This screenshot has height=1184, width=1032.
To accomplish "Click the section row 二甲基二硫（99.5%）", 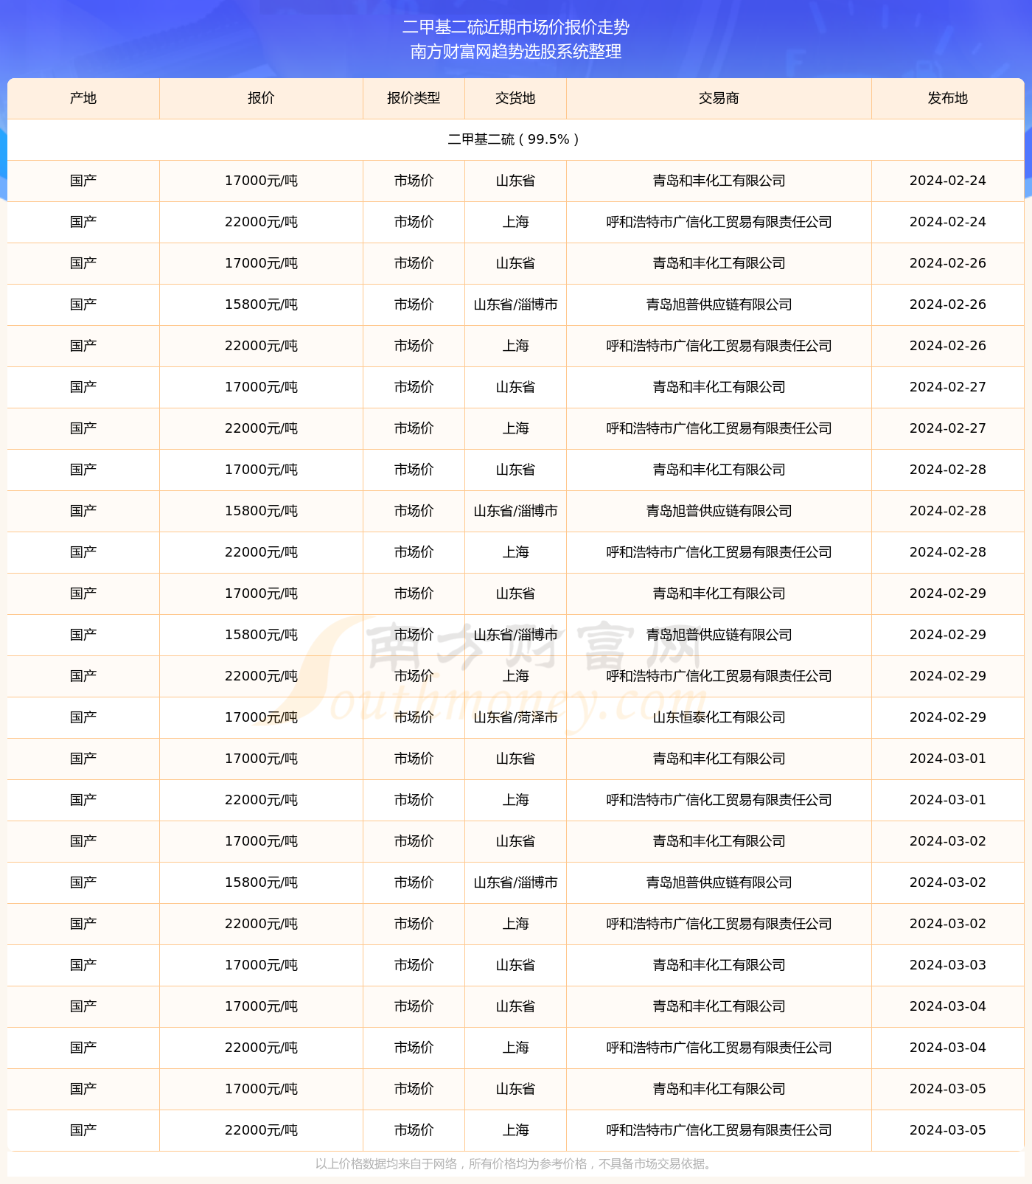I will [515, 139].
